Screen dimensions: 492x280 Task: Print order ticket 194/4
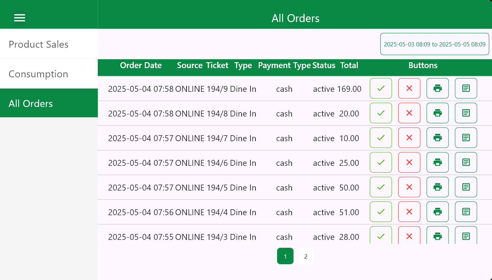pos(438,212)
